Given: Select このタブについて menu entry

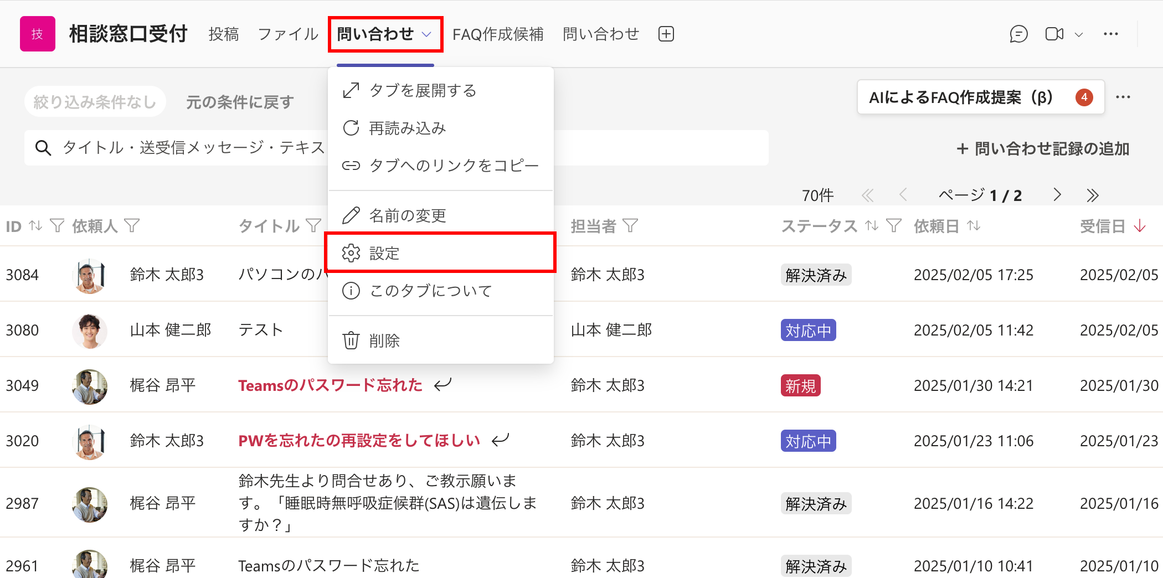Looking at the screenshot, I should click(441, 291).
